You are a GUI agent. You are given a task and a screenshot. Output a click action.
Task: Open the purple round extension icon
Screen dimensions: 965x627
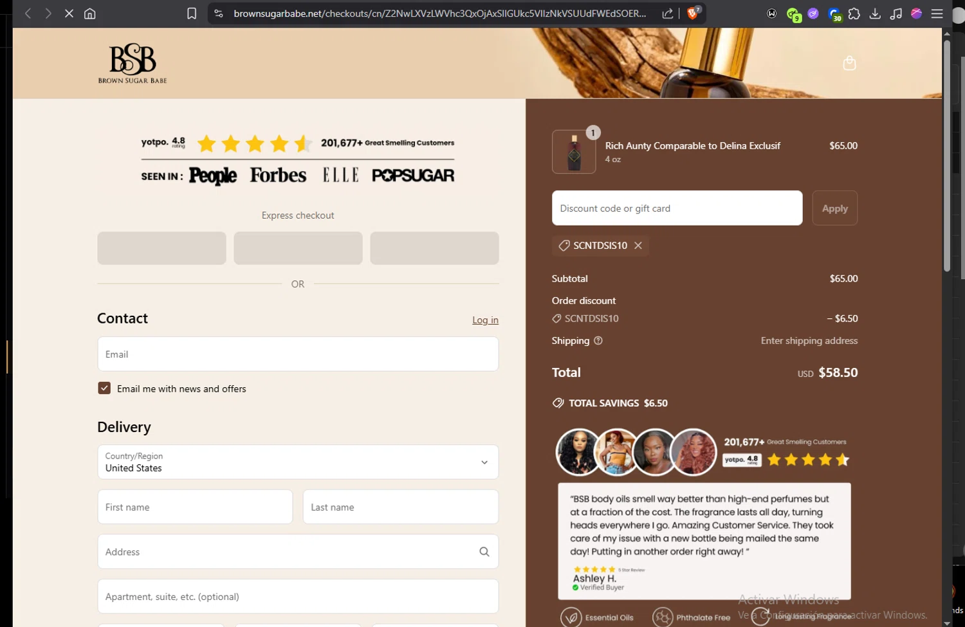click(x=813, y=14)
